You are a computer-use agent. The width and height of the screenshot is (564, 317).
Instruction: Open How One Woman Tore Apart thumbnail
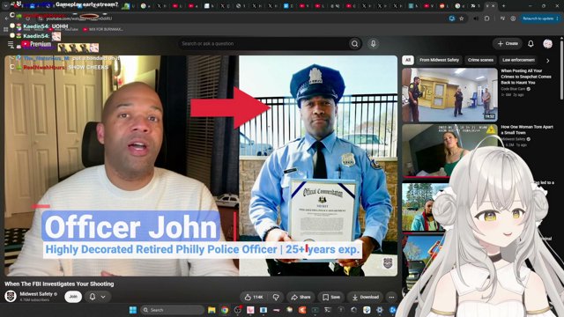point(449,151)
